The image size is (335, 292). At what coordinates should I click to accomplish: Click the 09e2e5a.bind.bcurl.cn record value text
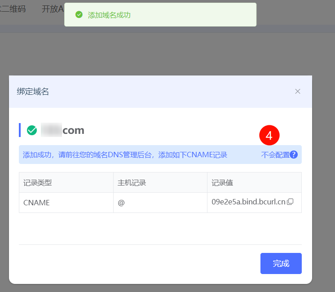click(248, 202)
